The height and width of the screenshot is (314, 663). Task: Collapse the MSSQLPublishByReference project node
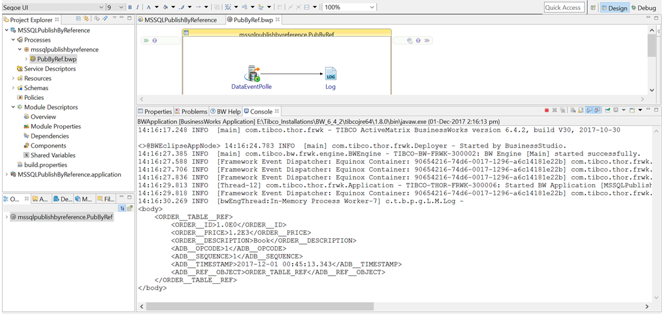point(7,31)
